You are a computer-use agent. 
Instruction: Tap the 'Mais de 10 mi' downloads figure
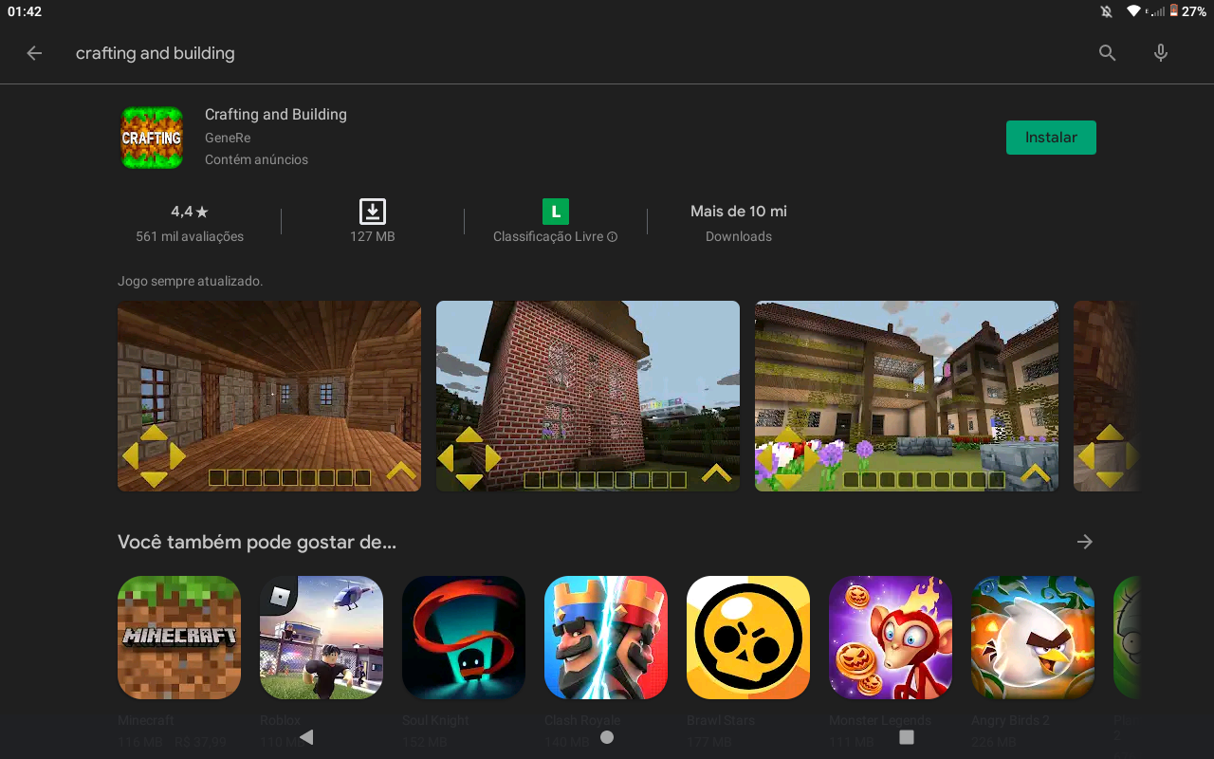pos(739,212)
